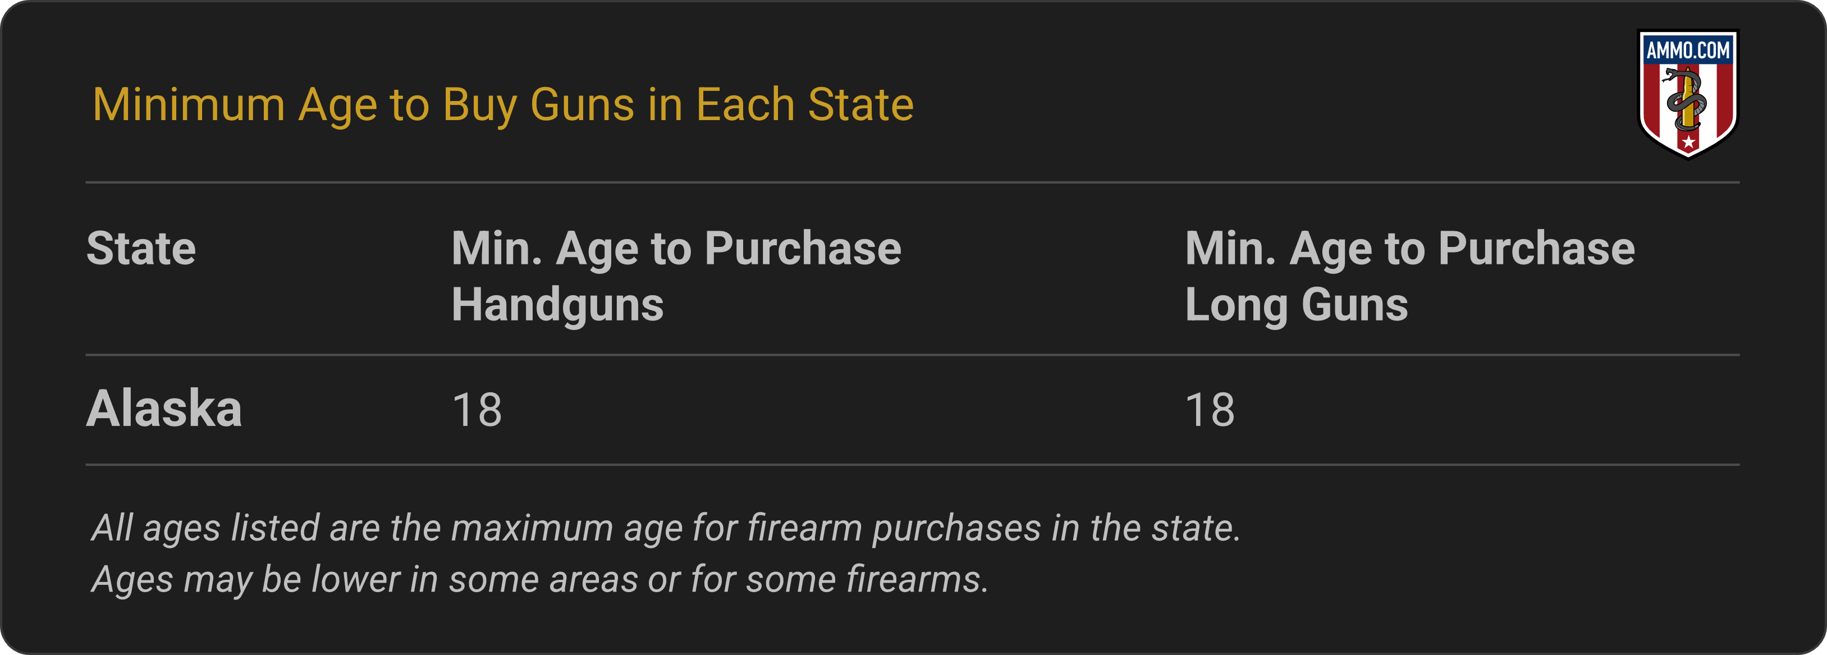Click the AMMO.COM text banner on the logo
Image resolution: width=1827 pixels, height=655 pixels.
pos(1688,51)
